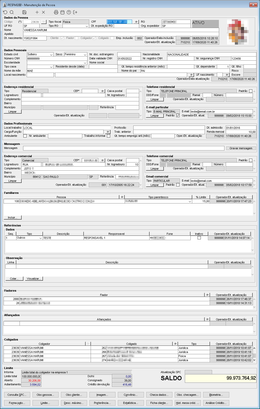Click the Fiador column lookup arrow
This screenshot has width=260, height=409.
(x=207, y=295)
